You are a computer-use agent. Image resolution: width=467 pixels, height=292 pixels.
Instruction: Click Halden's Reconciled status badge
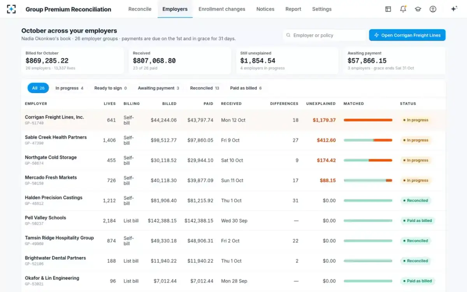coord(416,201)
